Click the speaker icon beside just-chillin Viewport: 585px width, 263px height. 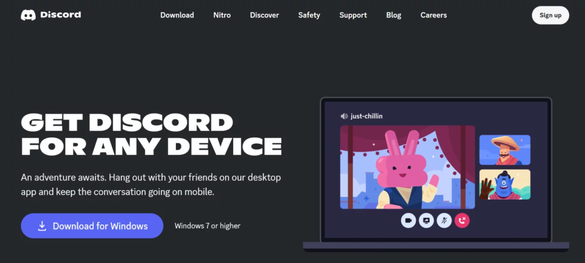click(344, 116)
